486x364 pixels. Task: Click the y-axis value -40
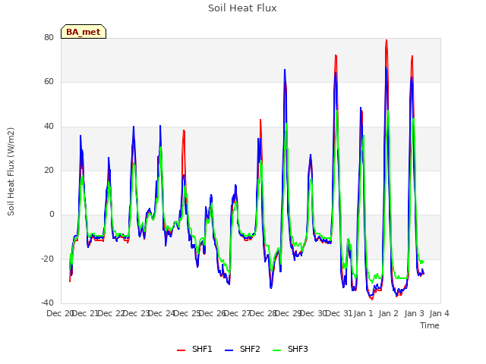tap(48, 303)
